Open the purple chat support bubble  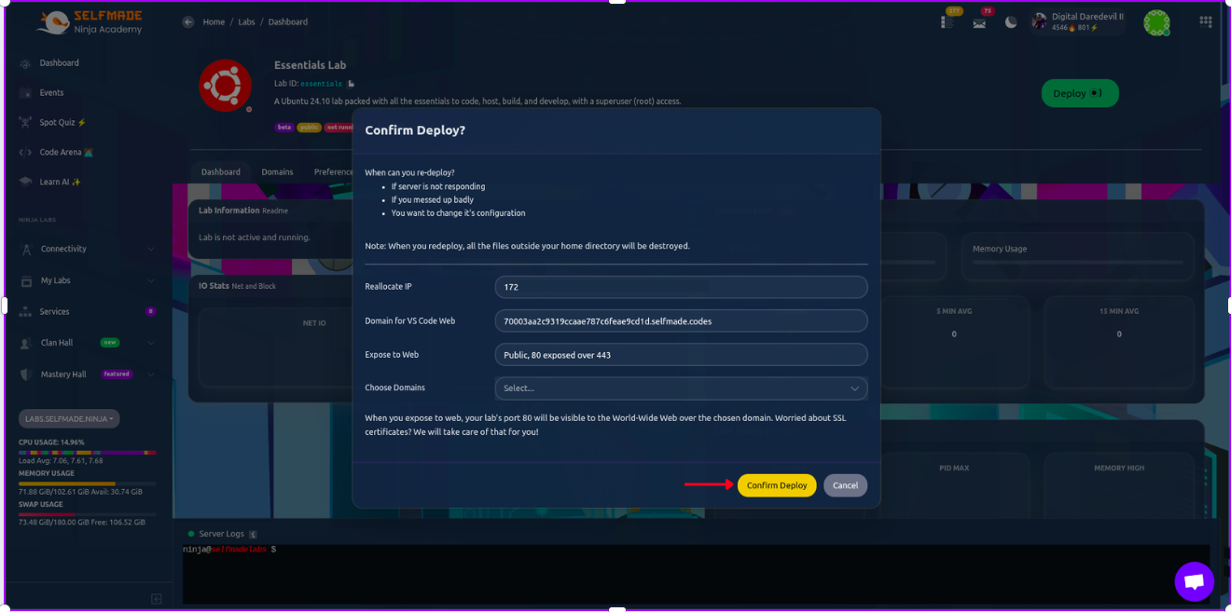(x=1194, y=581)
